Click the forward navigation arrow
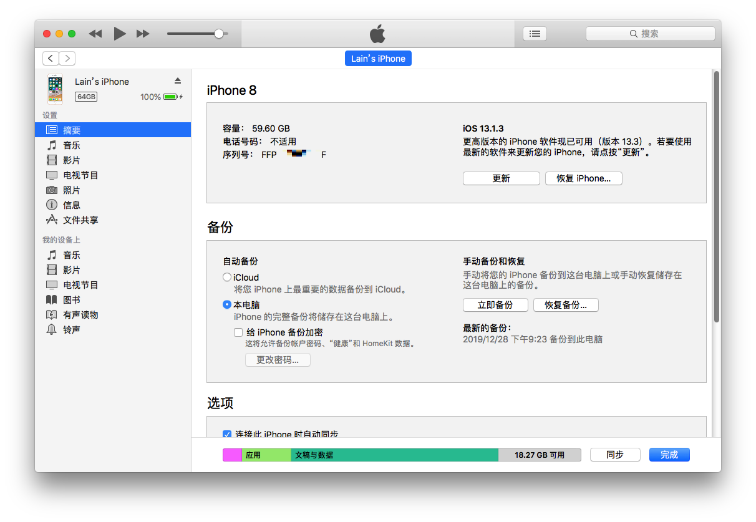Screen dimensions: 756x522 coord(67,59)
